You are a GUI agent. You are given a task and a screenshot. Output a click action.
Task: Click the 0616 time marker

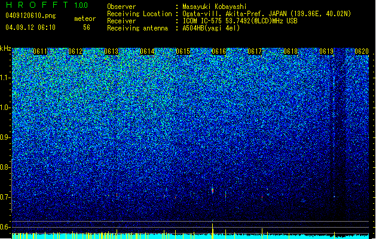coord(219,51)
